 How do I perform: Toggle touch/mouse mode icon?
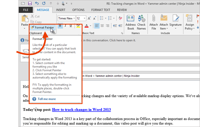pyautogui.click(x=63, y=3)
